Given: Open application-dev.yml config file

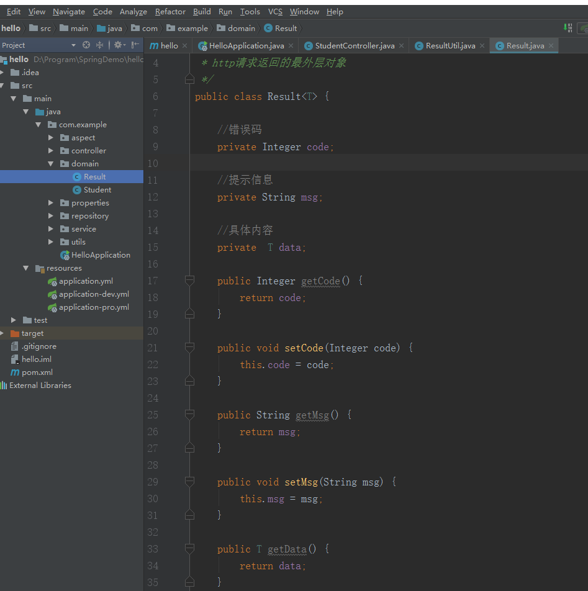Looking at the screenshot, I should (94, 294).
